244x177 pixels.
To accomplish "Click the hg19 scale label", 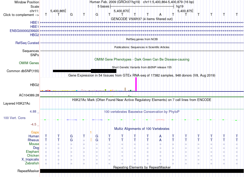I will tap(180, 6).
